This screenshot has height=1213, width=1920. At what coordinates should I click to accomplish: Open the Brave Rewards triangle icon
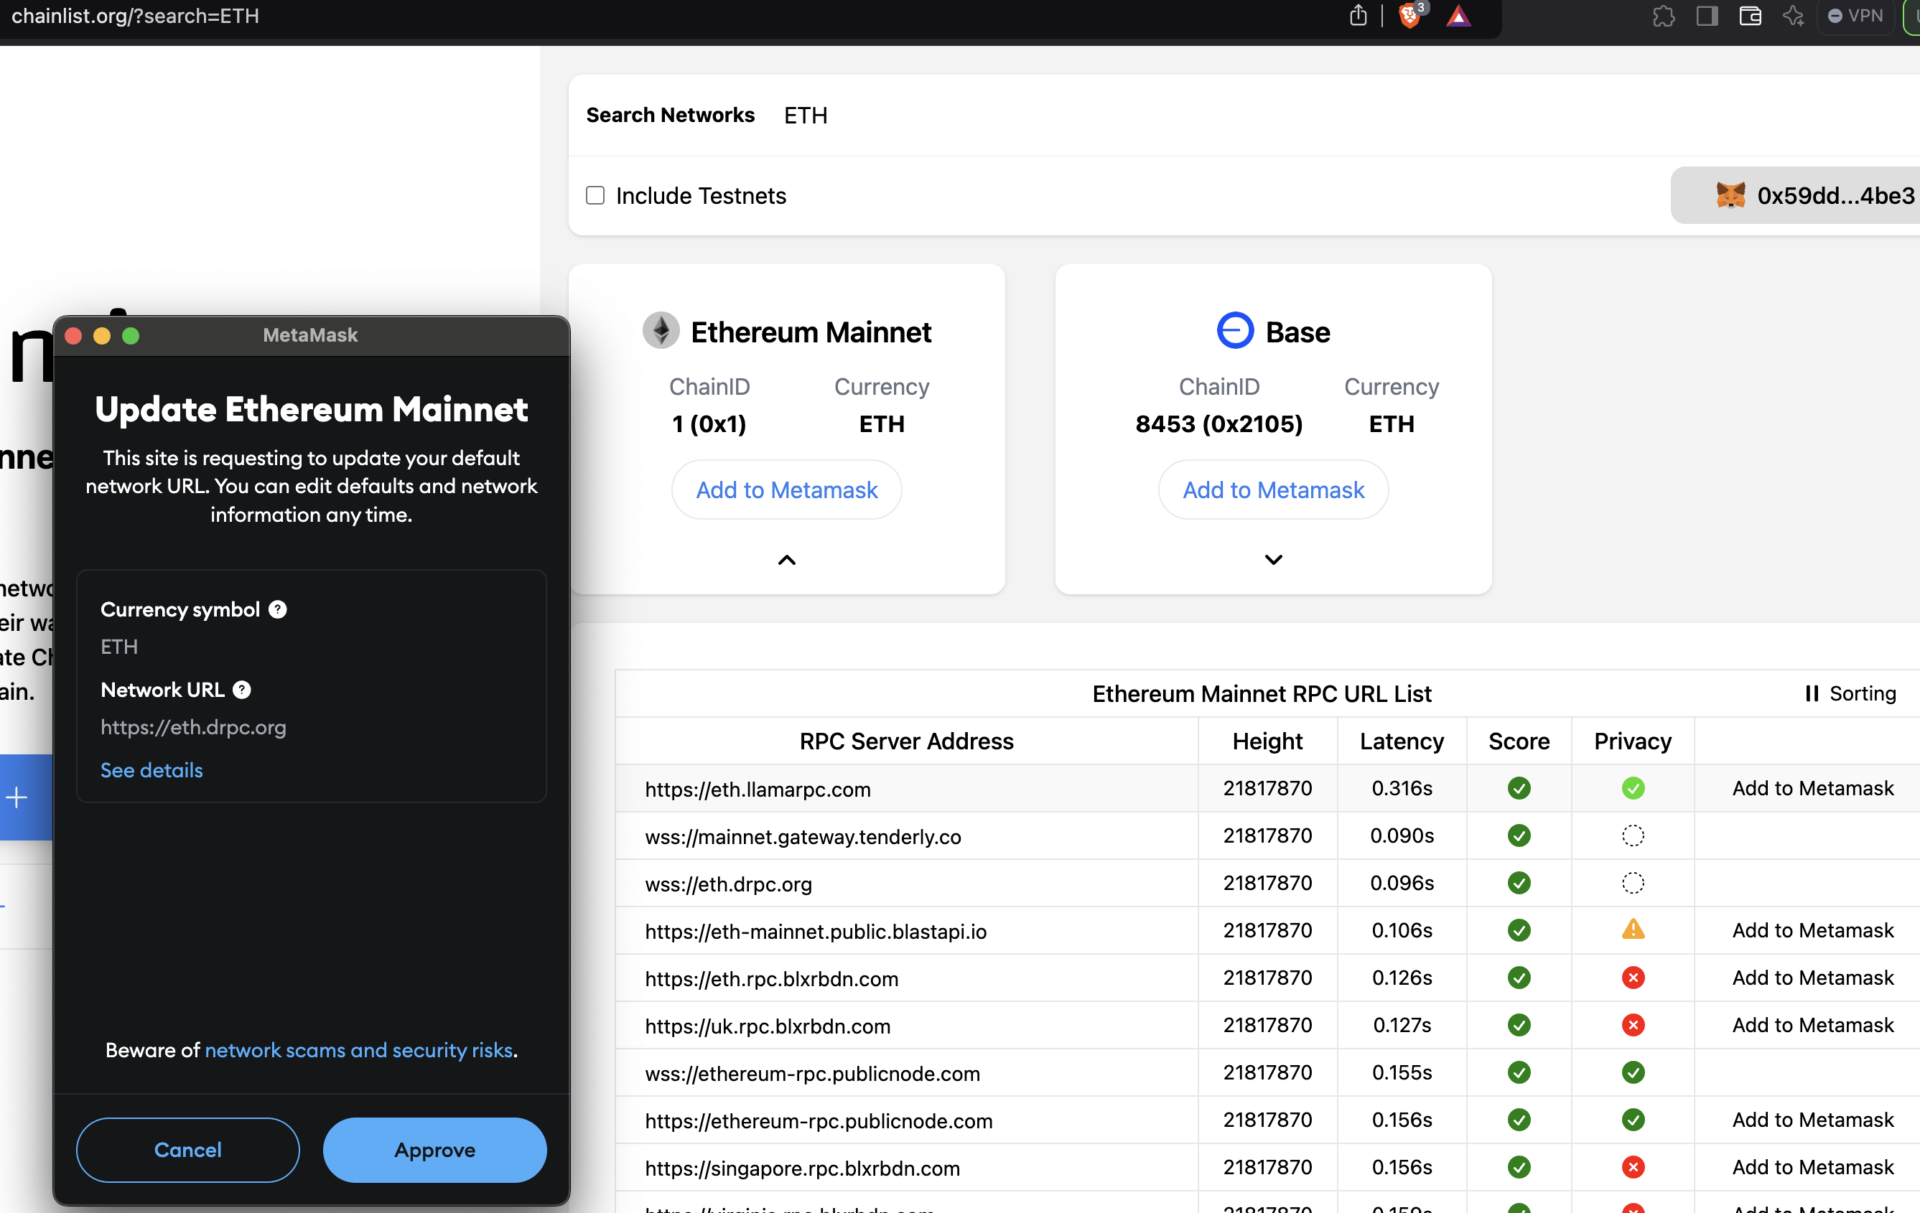1458,16
